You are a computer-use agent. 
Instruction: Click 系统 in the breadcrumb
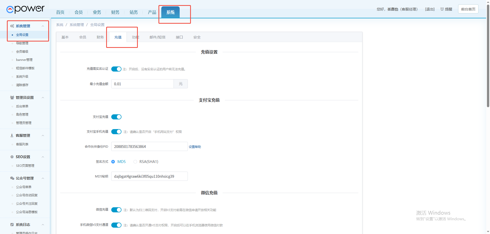click(x=60, y=25)
